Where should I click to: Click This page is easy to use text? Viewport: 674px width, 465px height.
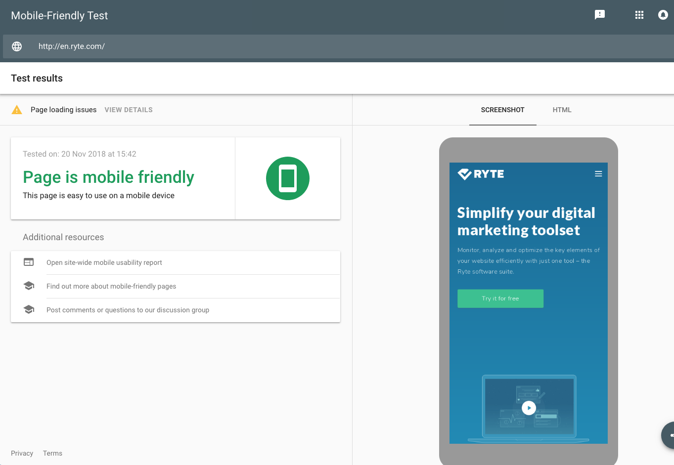coord(98,196)
